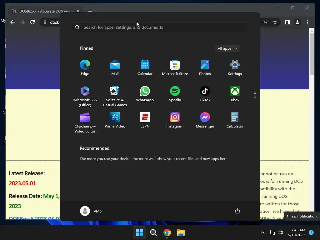Launch Solitaire & Casual Games

pyautogui.click(x=115, y=96)
